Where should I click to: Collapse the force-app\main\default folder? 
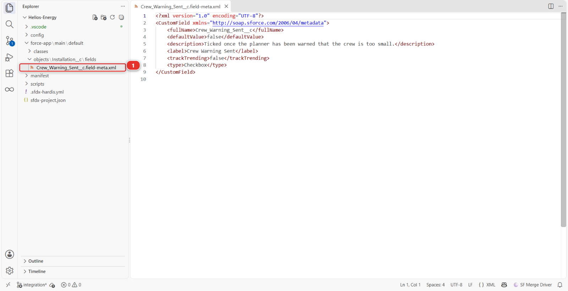click(x=57, y=43)
